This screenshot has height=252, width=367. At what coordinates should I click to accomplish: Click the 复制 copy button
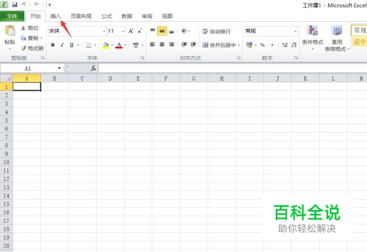pyautogui.click(x=30, y=38)
